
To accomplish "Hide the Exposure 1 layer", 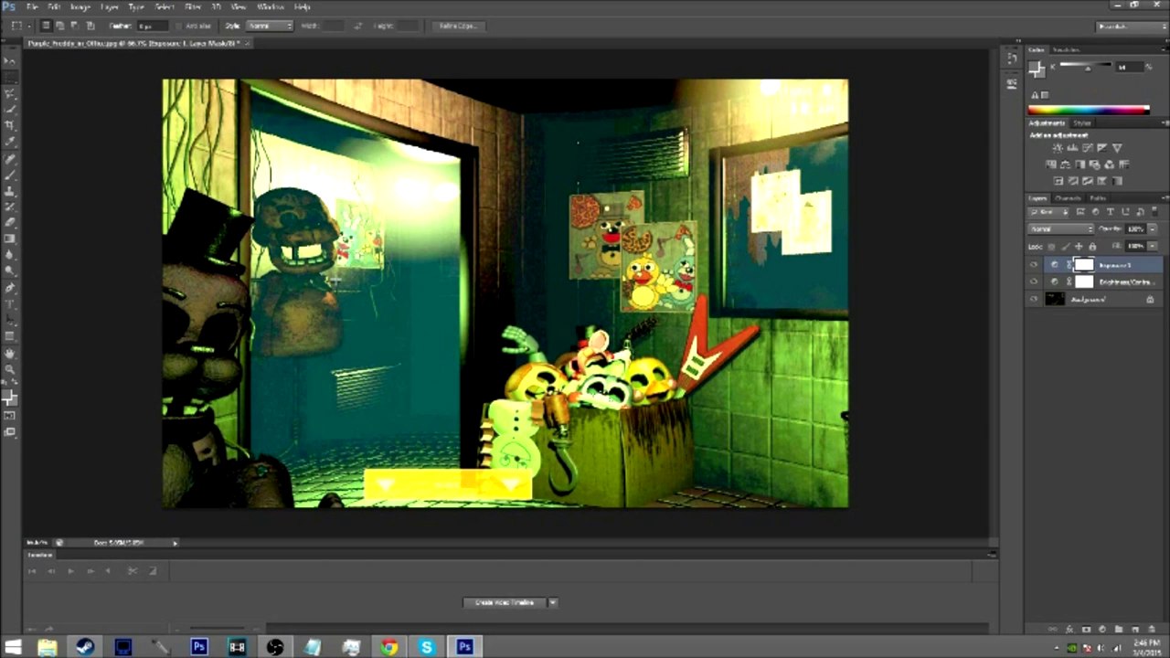I will tap(1034, 265).
